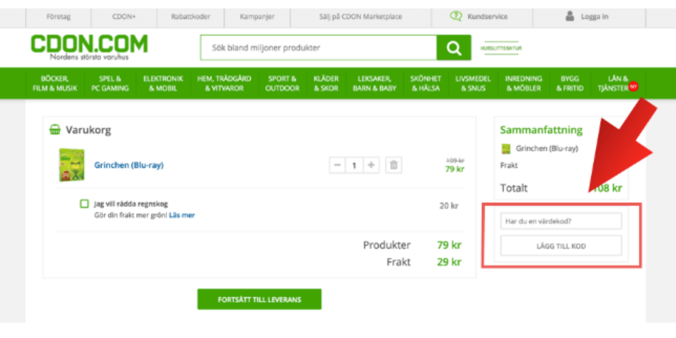Open the Kläder & Skor category
676x338 pixels.
tap(326, 84)
